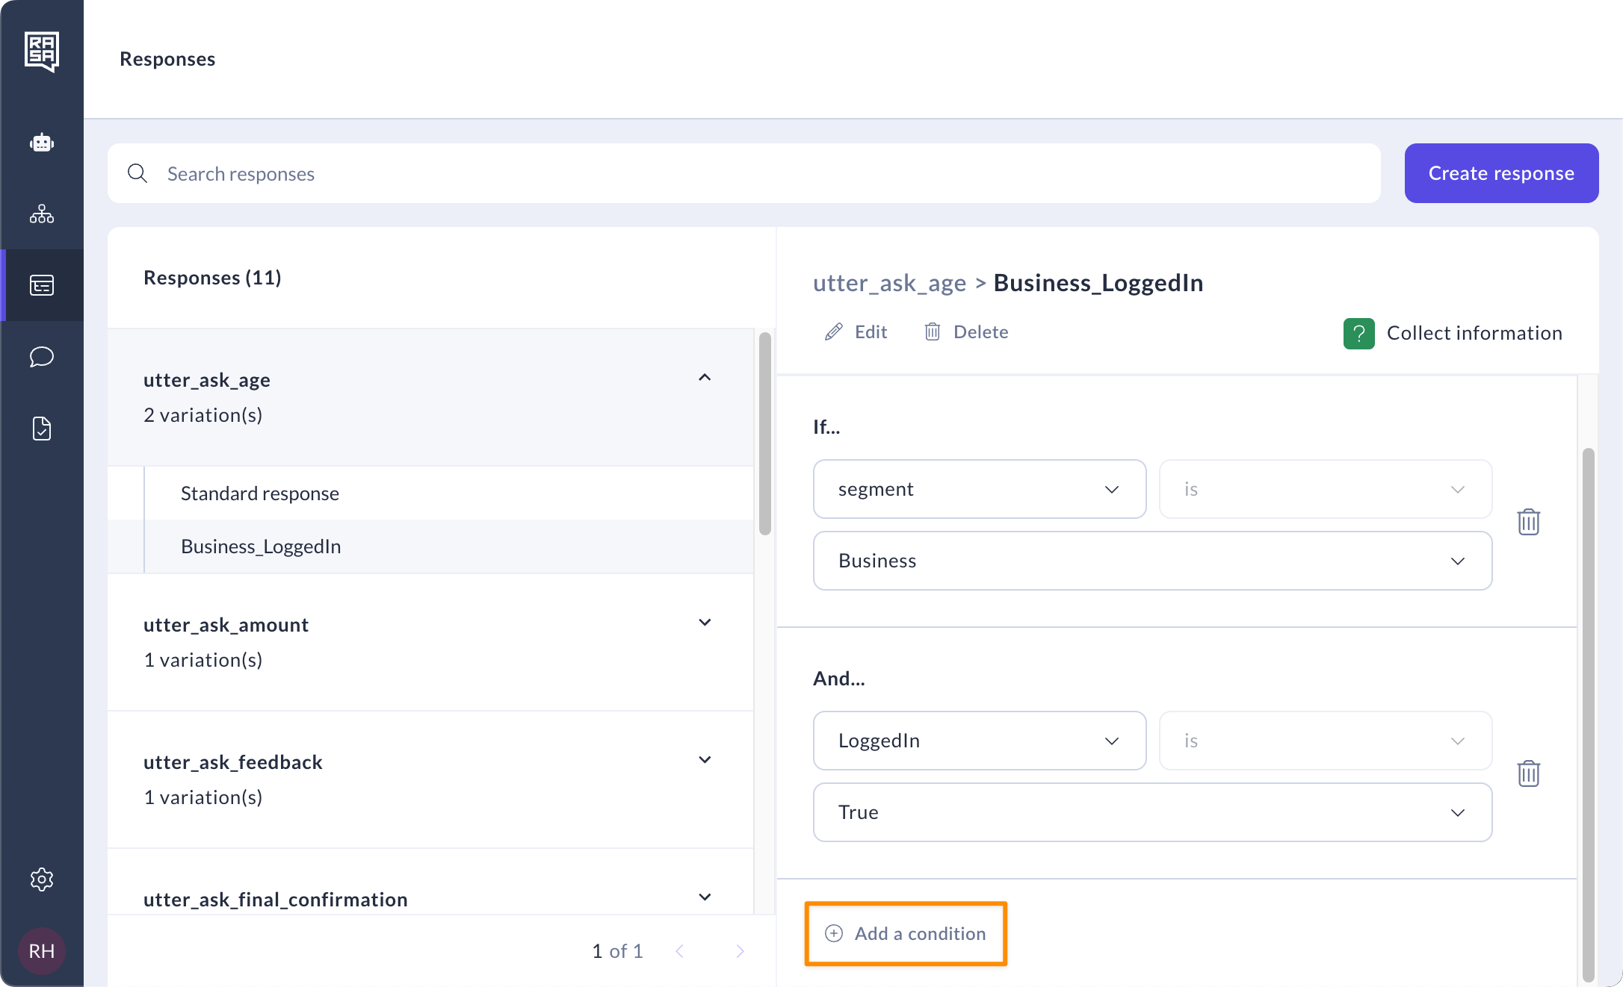
Task: Open the RH user avatar menu
Action: click(x=42, y=951)
